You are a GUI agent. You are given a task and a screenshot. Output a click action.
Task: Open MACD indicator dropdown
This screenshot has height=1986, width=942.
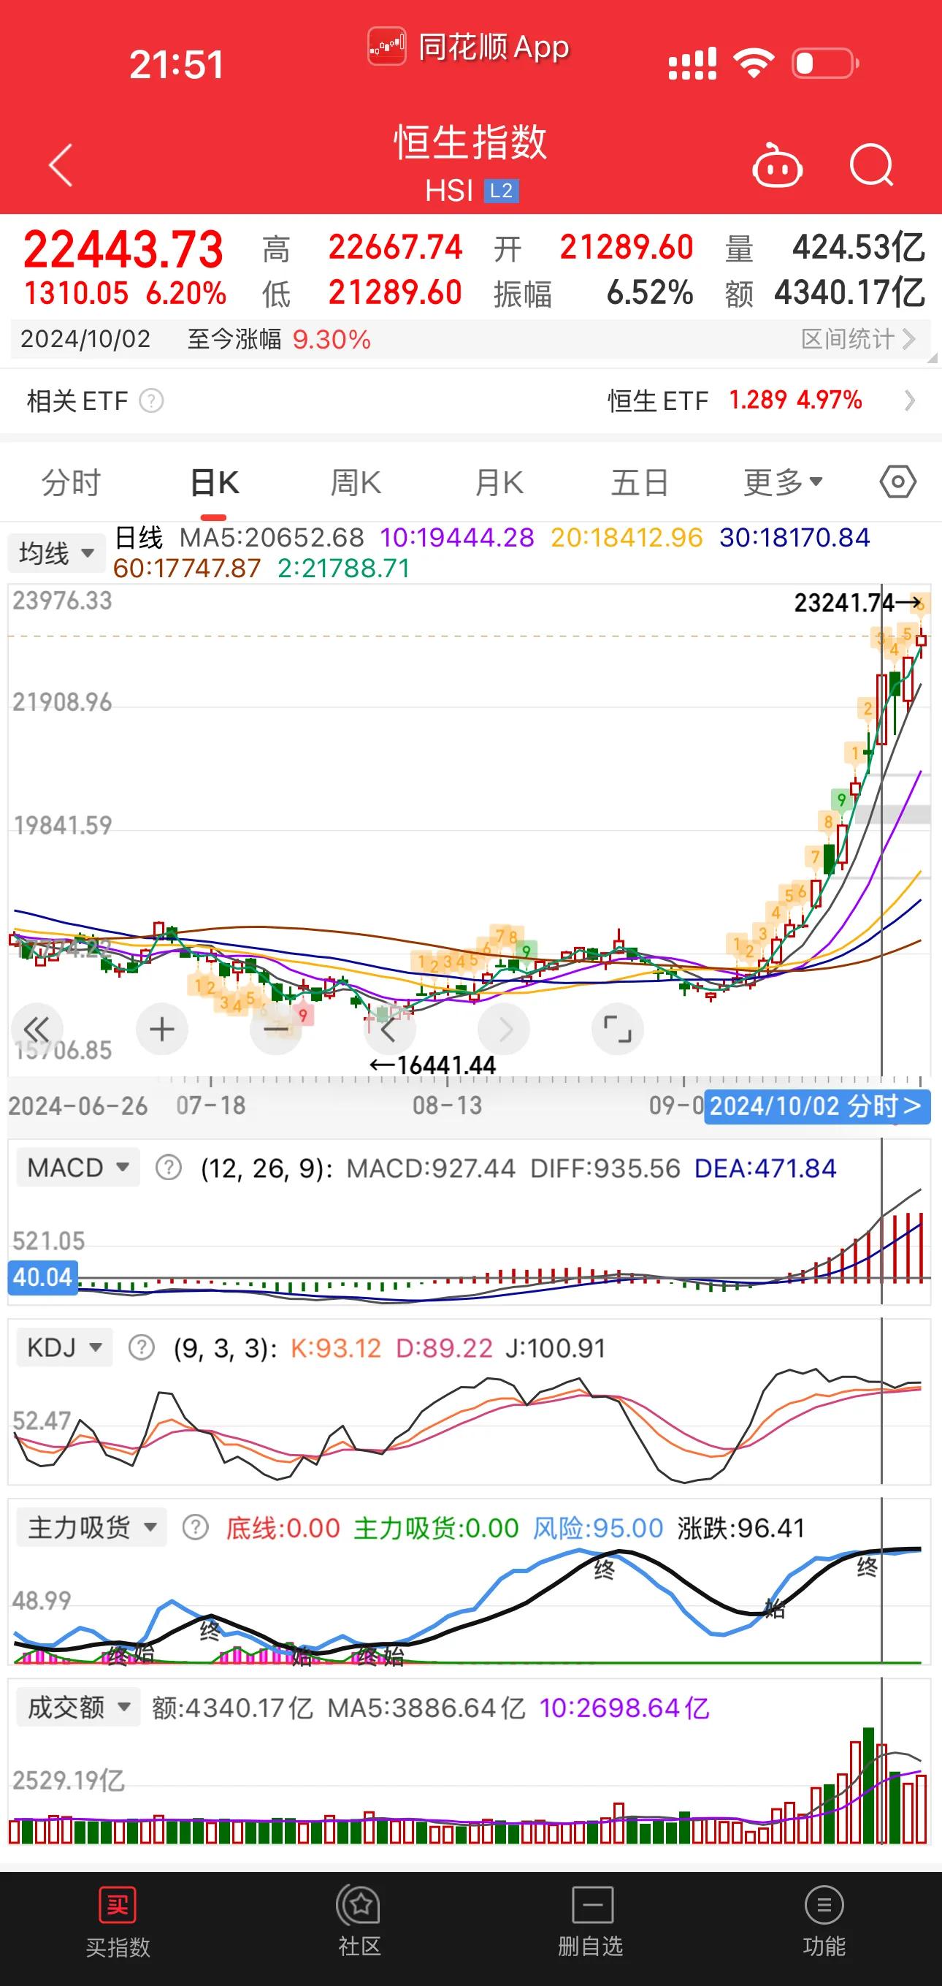click(78, 1167)
